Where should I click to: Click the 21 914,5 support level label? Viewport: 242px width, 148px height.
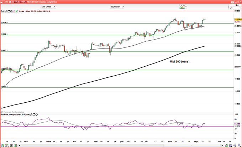[4, 22]
